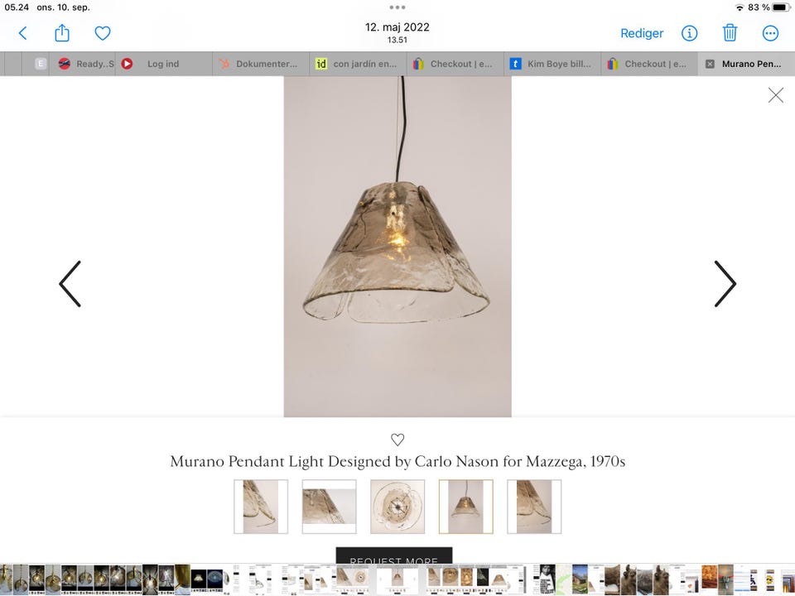Close the image viewer with the X
The height and width of the screenshot is (596, 795).
(775, 95)
